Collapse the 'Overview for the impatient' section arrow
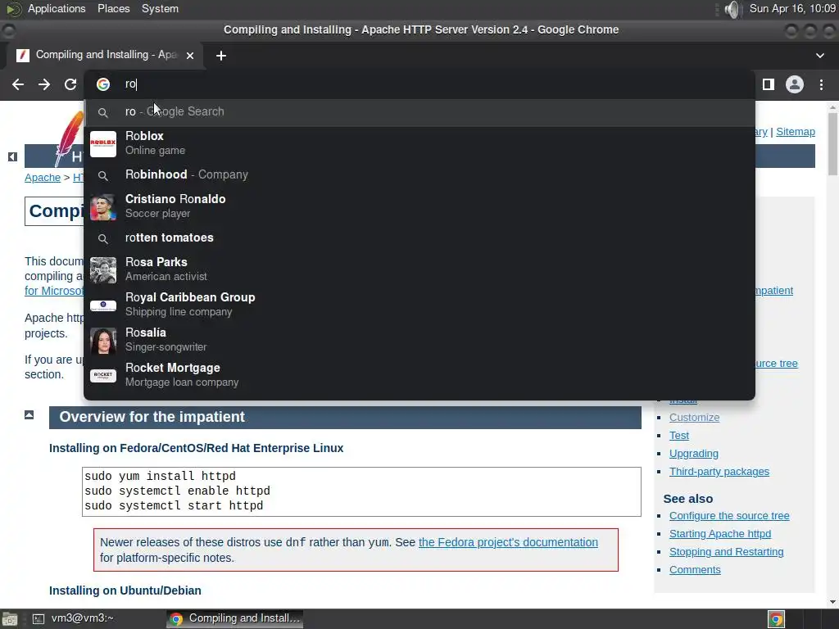Image resolution: width=839 pixels, height=629 pixels. pos(29,414)
